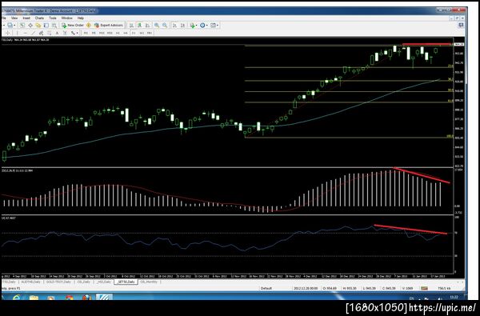The width and height of the screenshot is (480, 316).
Task: Set timeframe to M15
Action: pos(102,33)
